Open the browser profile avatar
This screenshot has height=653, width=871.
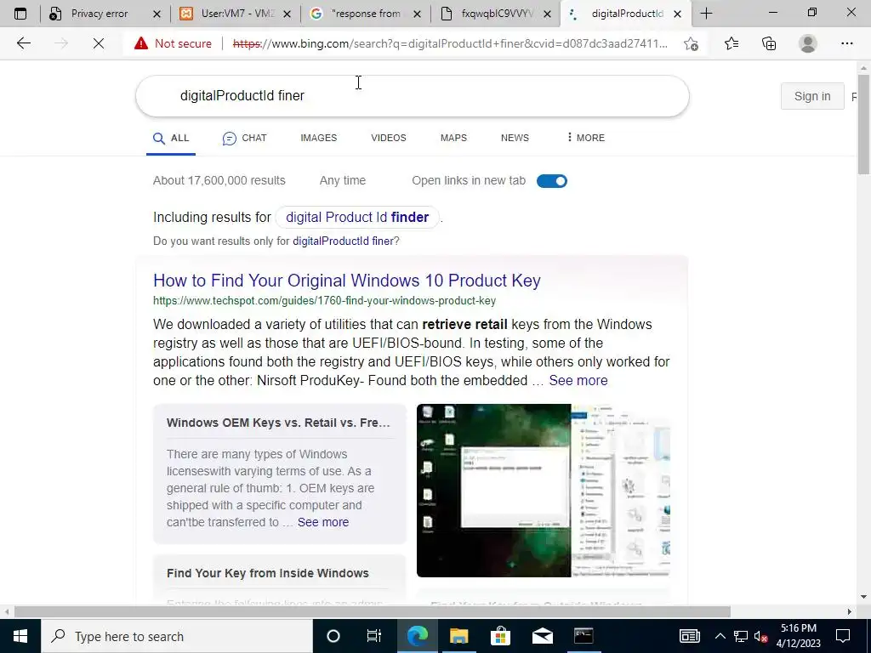point(808,43)
